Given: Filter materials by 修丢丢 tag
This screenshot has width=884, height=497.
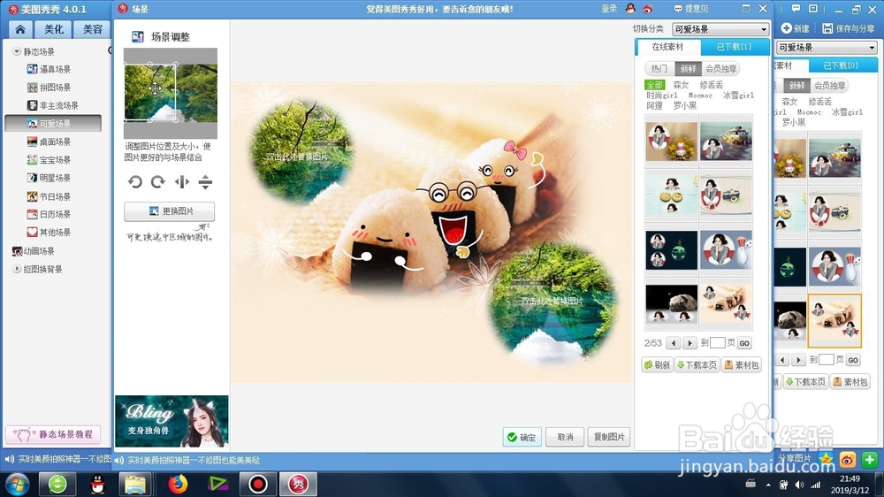Looking at the screenshot, I should (711, 85).
